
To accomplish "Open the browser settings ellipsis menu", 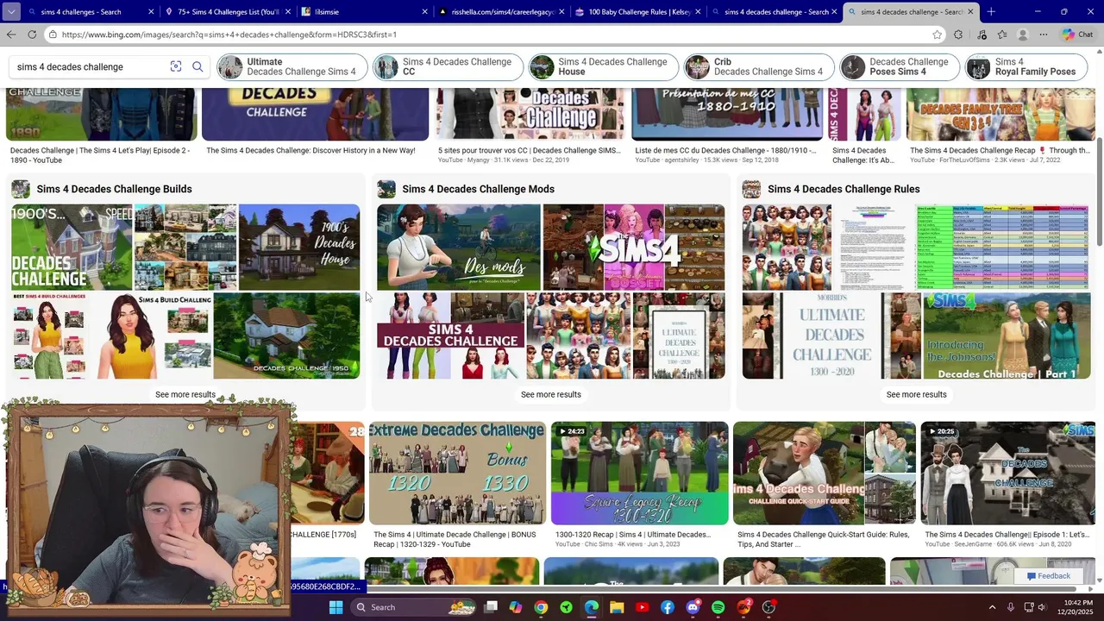I will 1043,34.
